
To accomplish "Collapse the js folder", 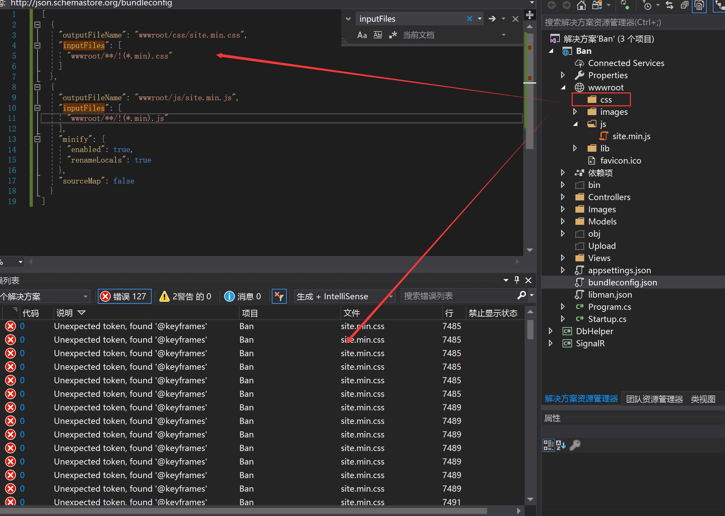I will click(575, 124).
